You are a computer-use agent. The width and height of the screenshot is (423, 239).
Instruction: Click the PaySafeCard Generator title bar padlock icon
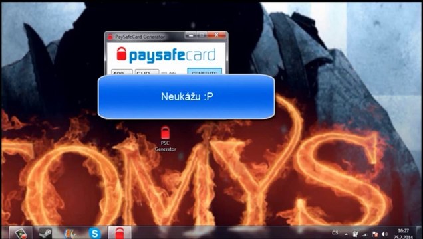[110, 37]
